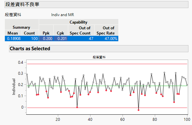The width and height of the screenshot is (192, 125).
Task: Select the Count value 100 cell
Action: tap(30, 39)
